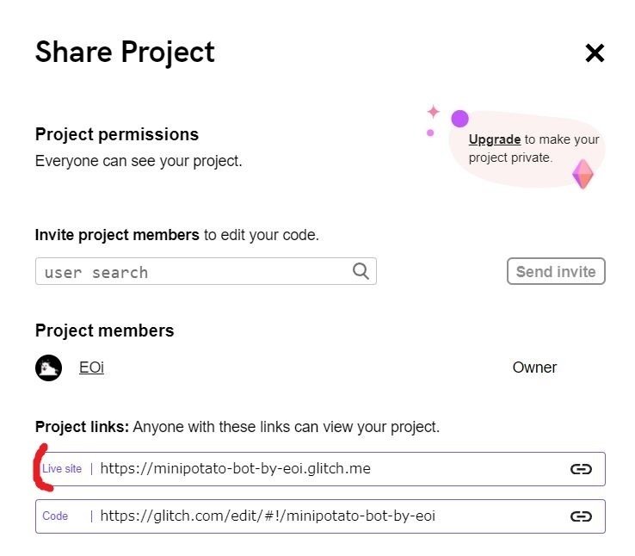The image size is (635, 556).
Task: Click the Project permissions heading
Action: (117, 134)
